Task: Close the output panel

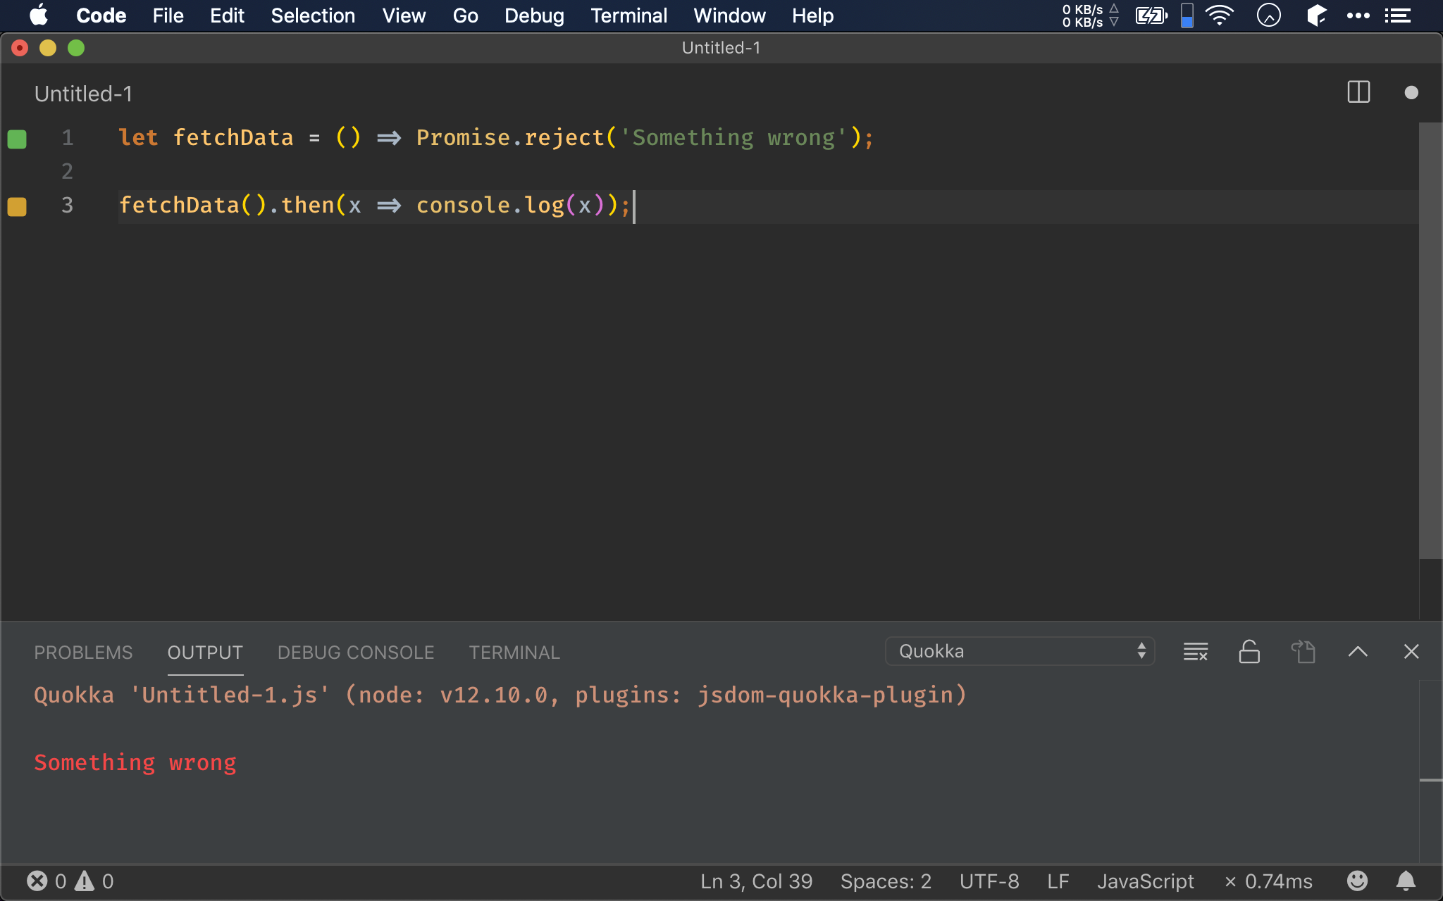Action: pyautogui.click(x=1411, y=652)
